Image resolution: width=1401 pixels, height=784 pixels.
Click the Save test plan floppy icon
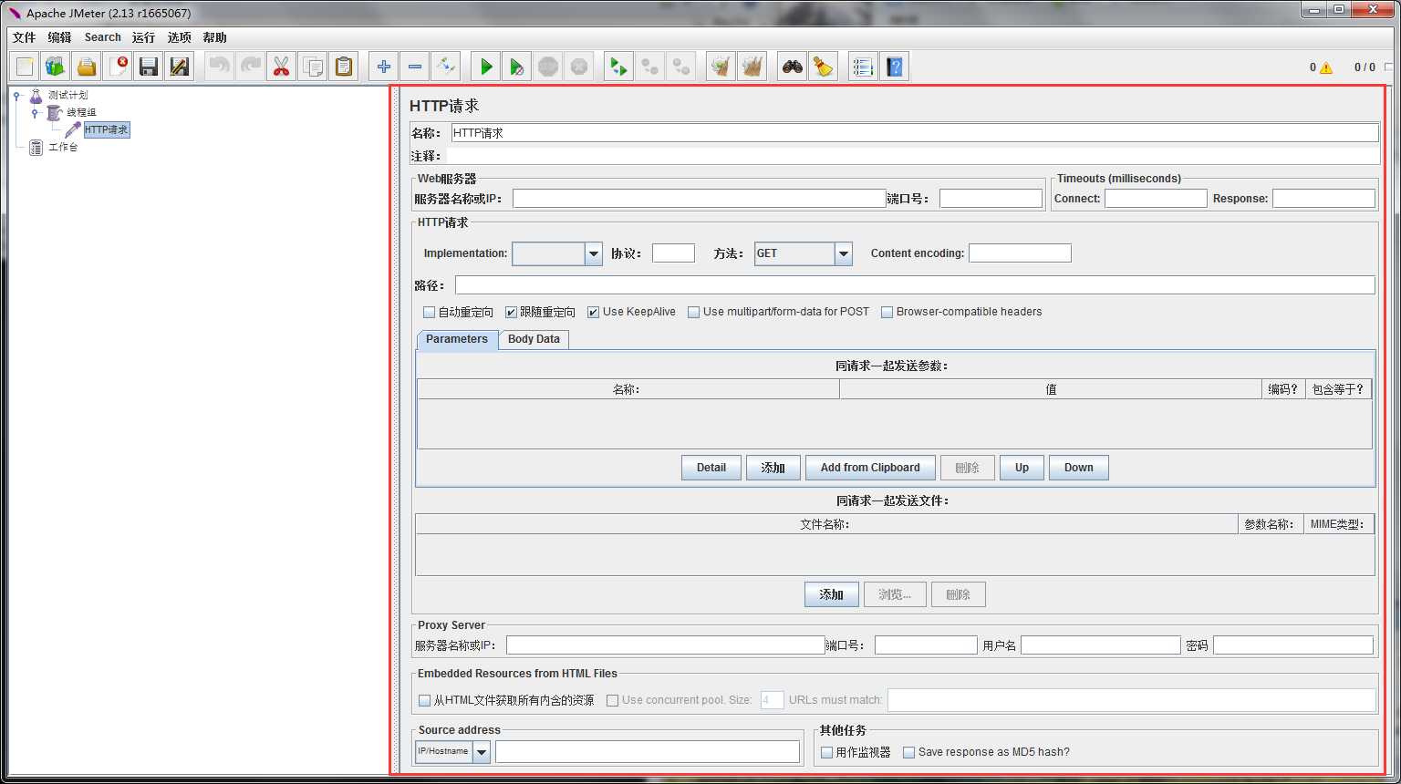click(149, 67)
